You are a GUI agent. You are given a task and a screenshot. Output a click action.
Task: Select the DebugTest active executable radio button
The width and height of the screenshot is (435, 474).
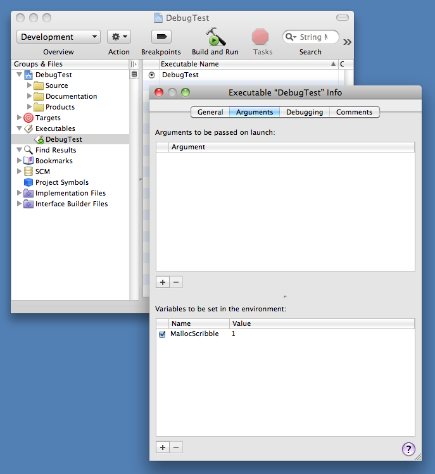[151, 75]
